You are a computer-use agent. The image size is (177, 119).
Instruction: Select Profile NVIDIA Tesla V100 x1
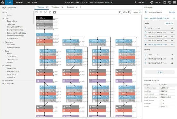(145, 63)
